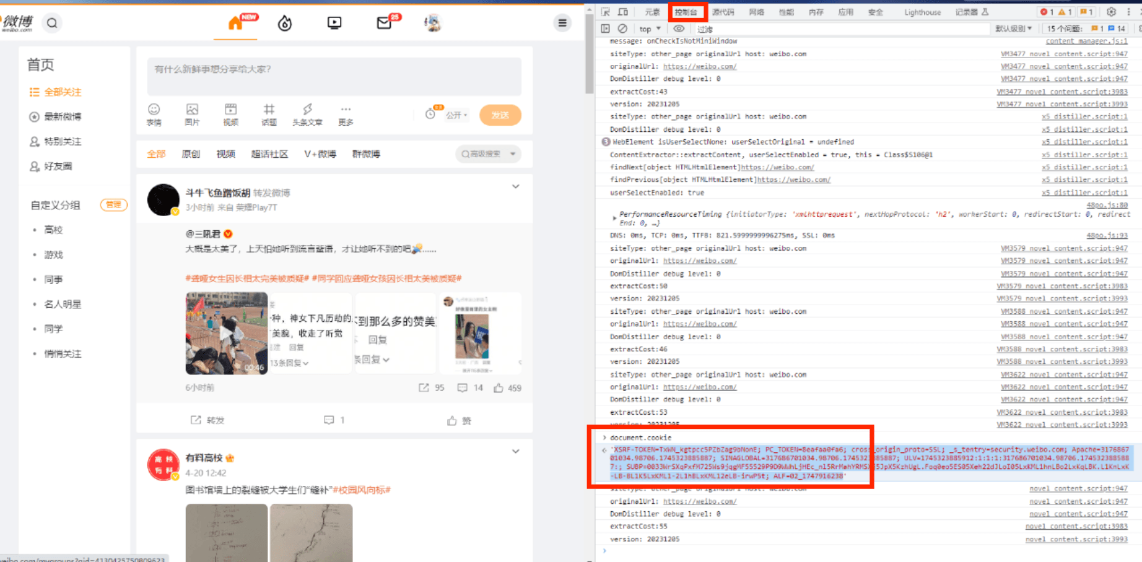The image size is (1142, 562).
Task: Click the orange 发送 send button
Action: click(500, 115)
